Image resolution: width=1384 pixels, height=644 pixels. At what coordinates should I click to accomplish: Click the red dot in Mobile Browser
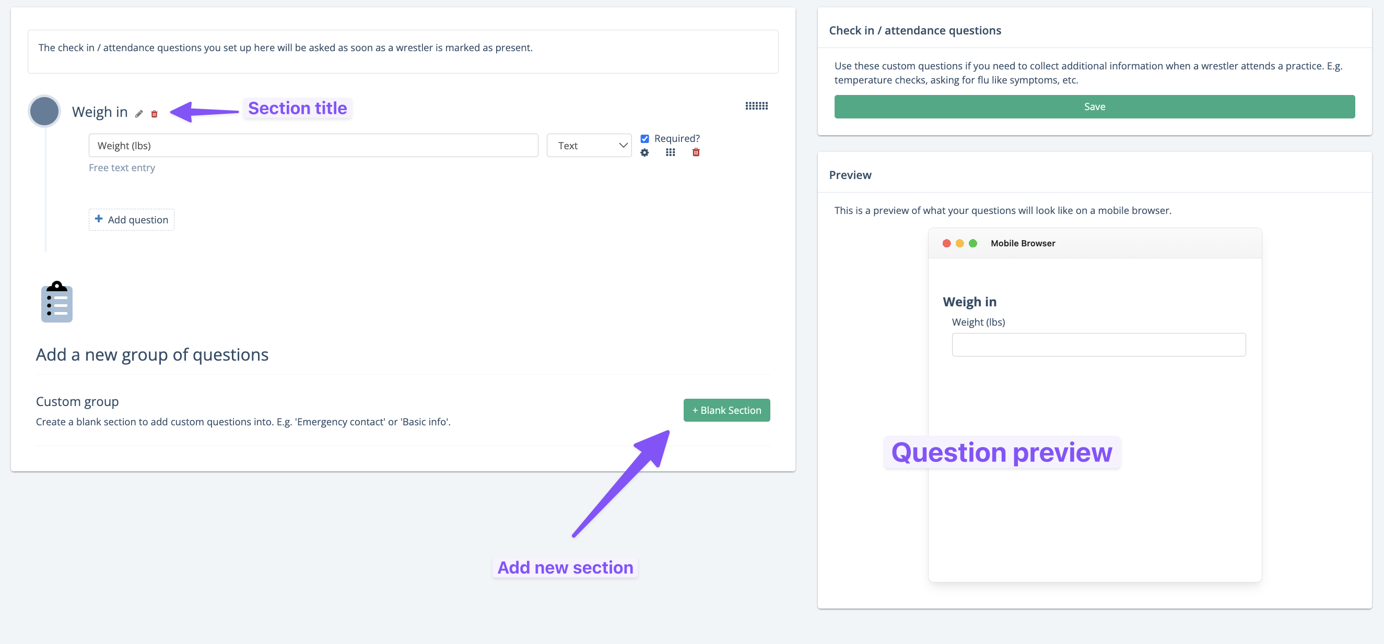(x=946, y=243)
